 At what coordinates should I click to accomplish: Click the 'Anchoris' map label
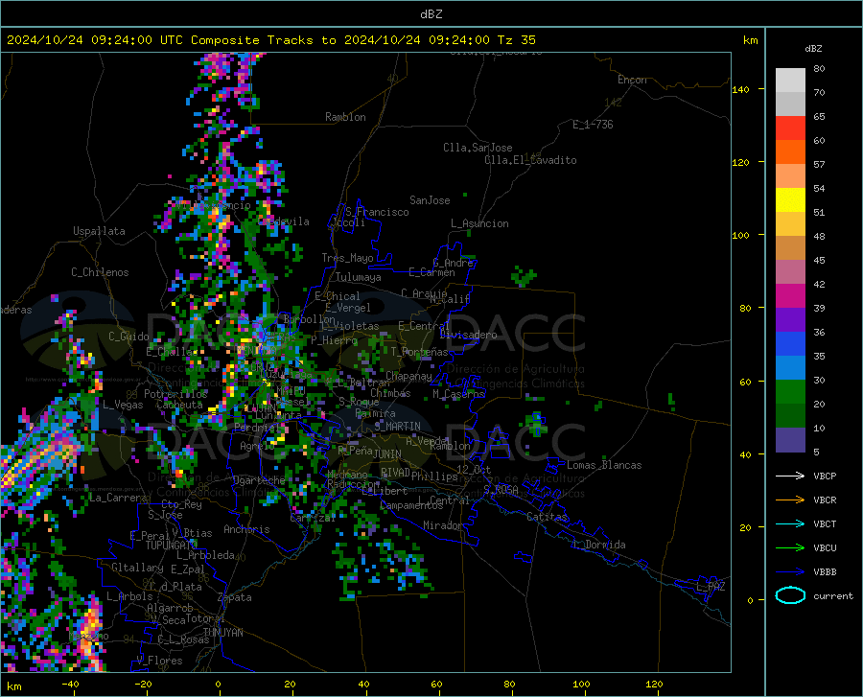pos(246,529)
